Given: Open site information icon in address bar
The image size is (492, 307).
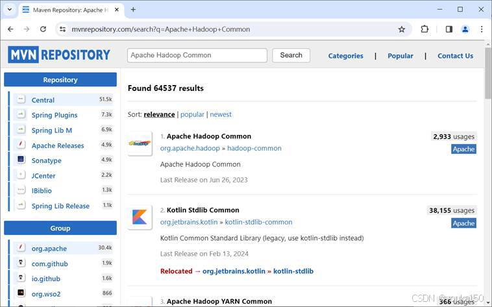Looking at the screenshot, I should [x=63, y=29].
